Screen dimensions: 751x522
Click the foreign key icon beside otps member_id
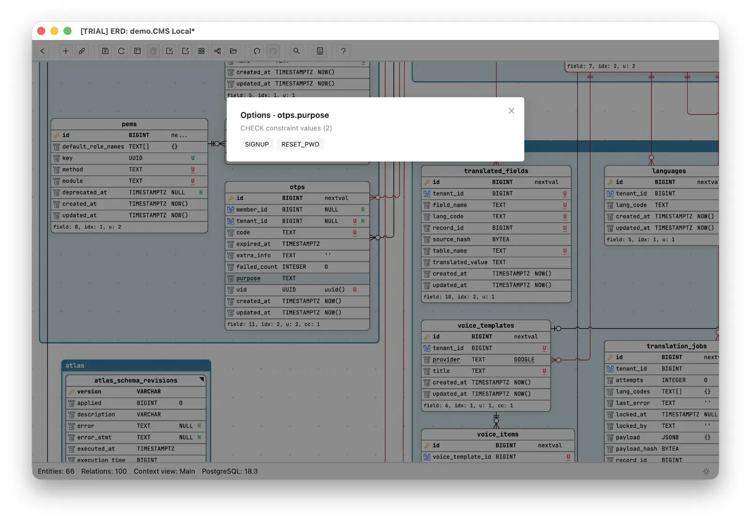coord(230,210)
